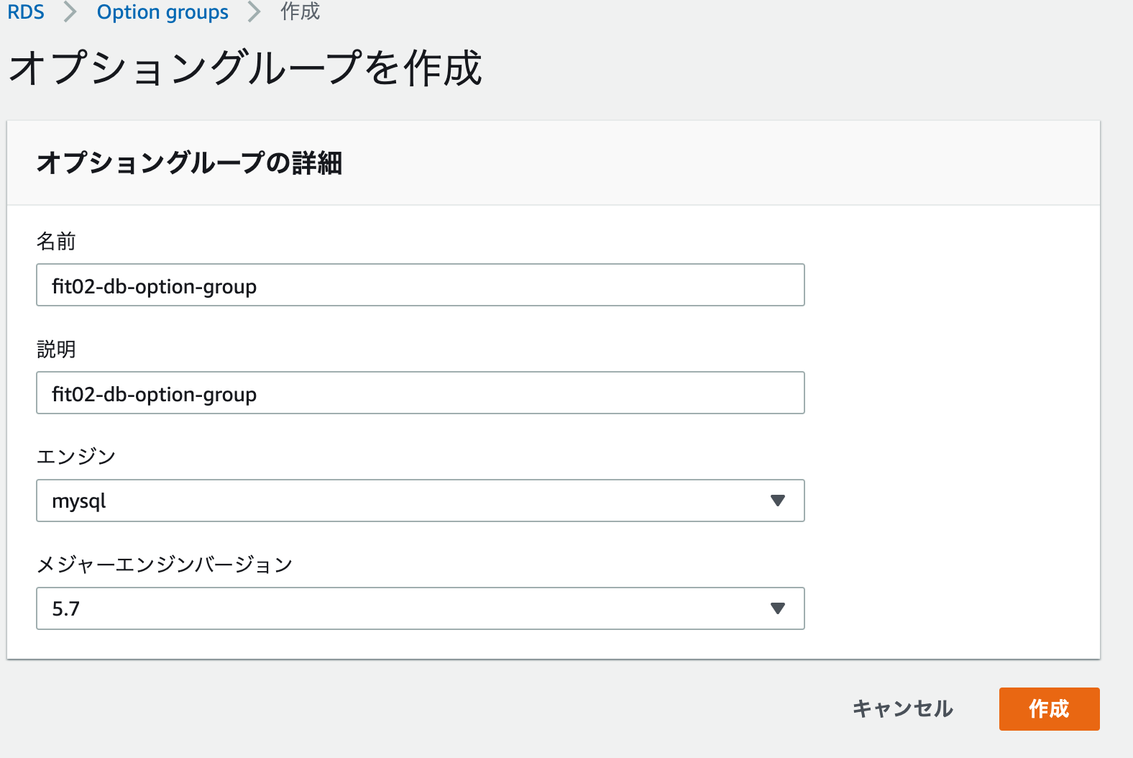Click the オプショングループを作成 page heading
The image size is (1133, 758).
pos(245,68)
